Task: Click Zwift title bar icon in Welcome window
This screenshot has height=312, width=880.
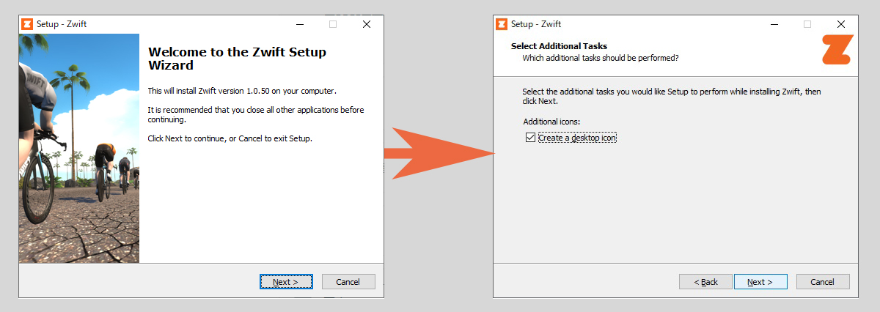Action: click(28, 24)
